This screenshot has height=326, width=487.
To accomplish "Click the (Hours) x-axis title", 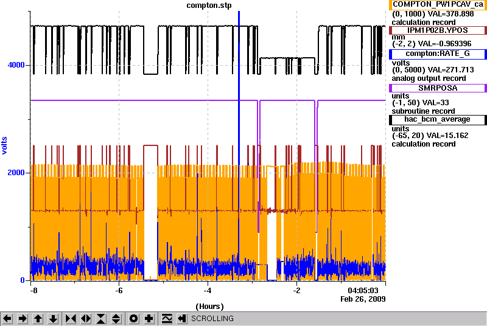I will (209, 307).
